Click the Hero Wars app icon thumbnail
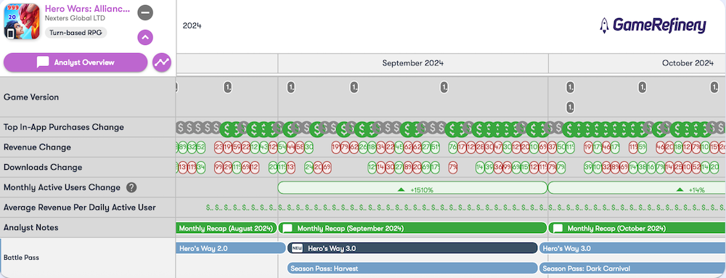This screenshot has width=726, height=278. pyautogui.click(x=22, y=21)
